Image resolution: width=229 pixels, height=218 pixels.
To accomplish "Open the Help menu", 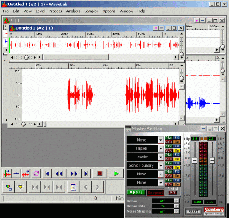I will tap(141, 11).
